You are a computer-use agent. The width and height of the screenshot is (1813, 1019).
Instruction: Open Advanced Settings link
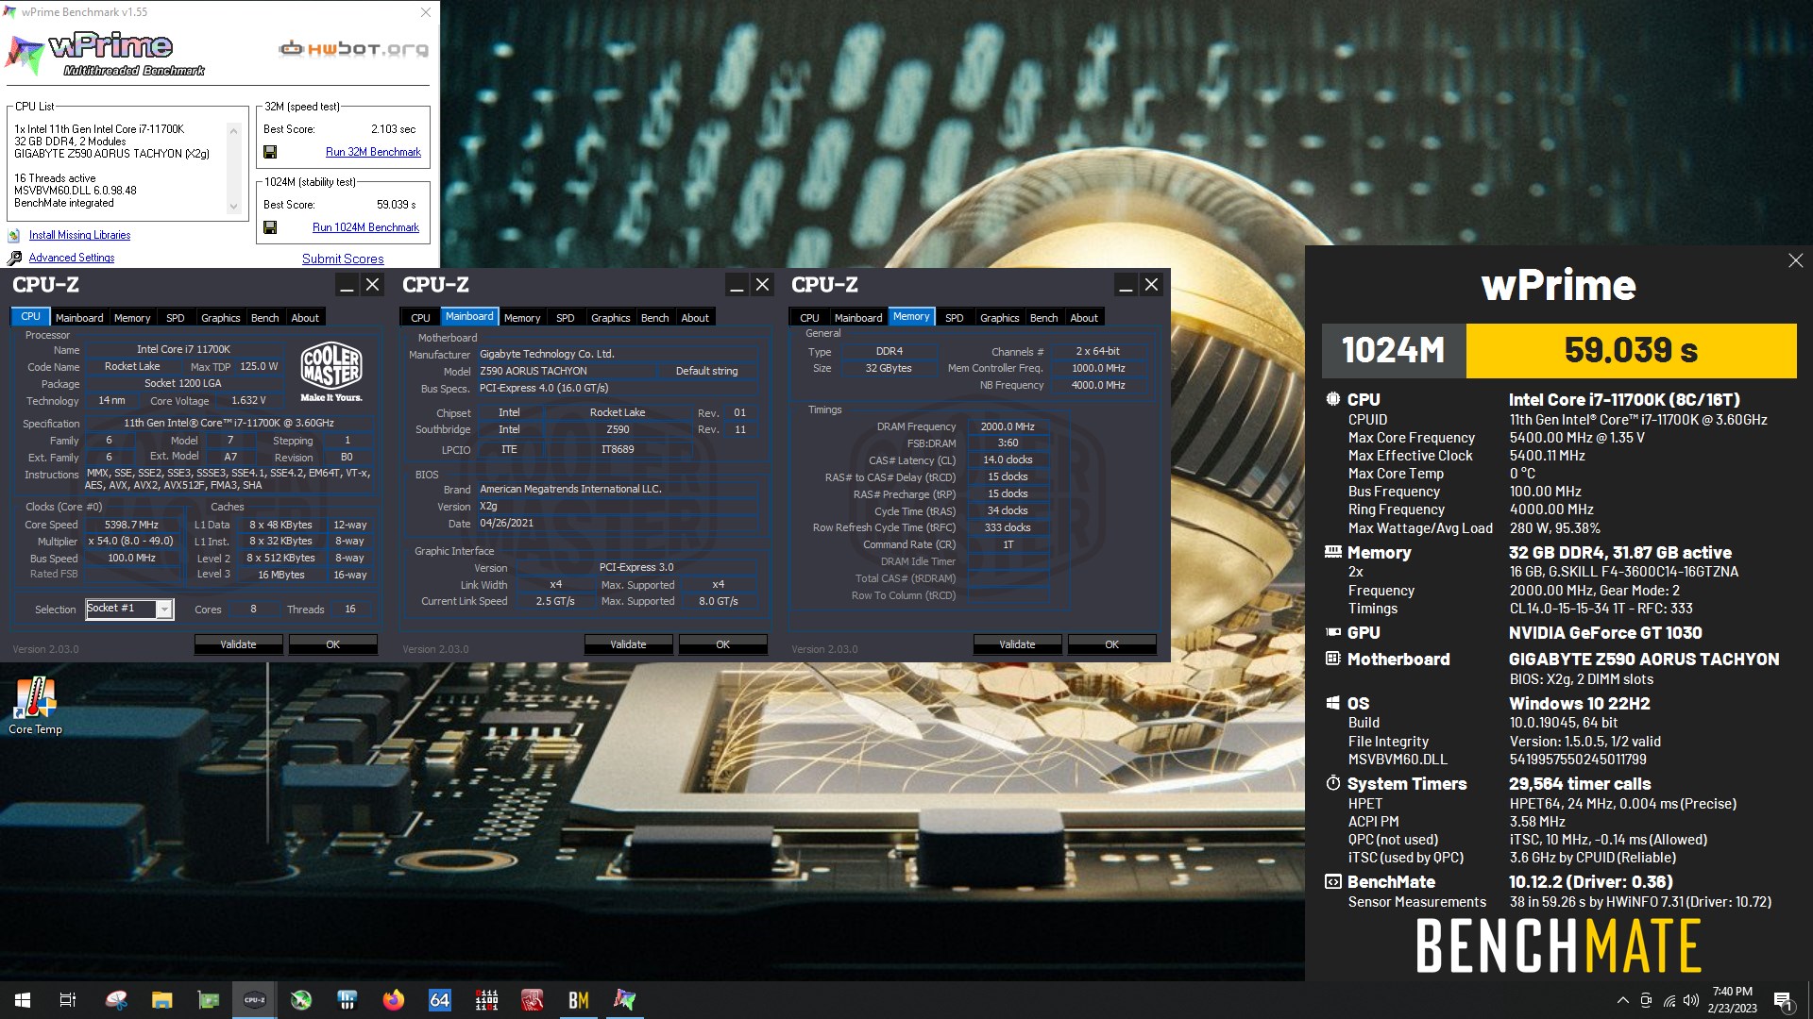72,258
